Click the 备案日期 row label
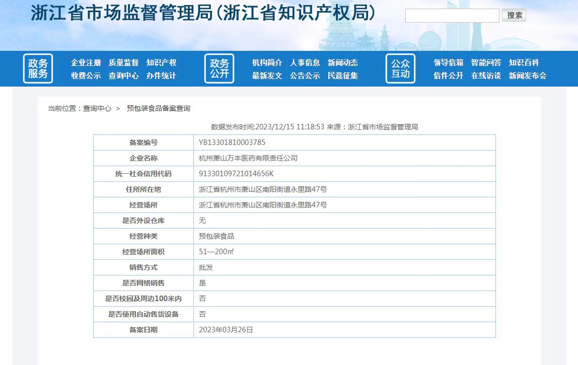This screenshot has height=365, width=578. [x=143, y=330]
